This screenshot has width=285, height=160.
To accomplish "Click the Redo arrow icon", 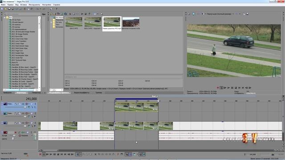I will pos(44,9).
